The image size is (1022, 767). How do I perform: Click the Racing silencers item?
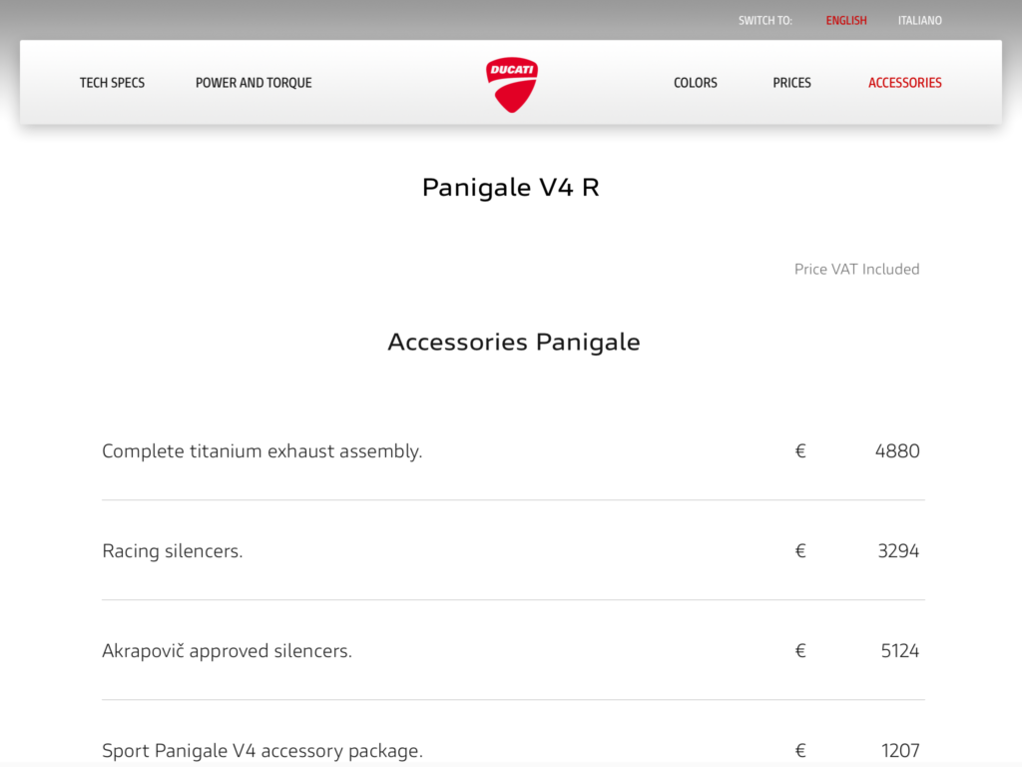click(x=173, y=551)
